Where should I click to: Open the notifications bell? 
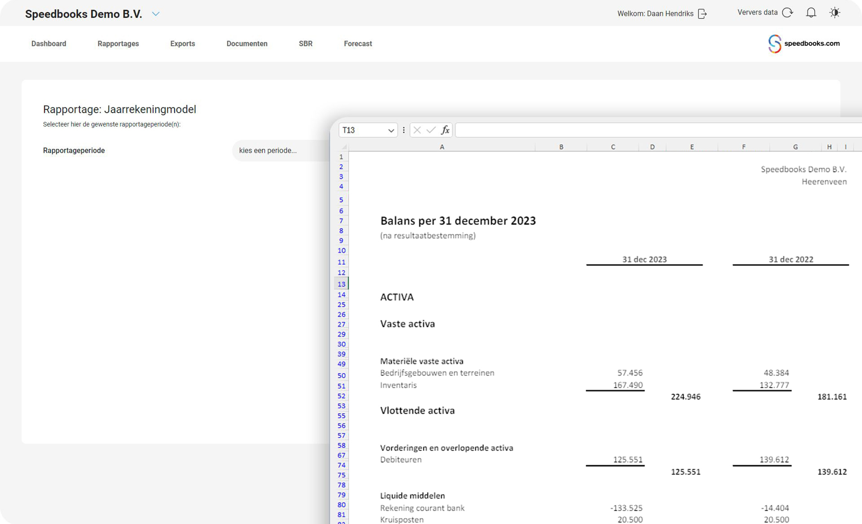pos(811,13)
